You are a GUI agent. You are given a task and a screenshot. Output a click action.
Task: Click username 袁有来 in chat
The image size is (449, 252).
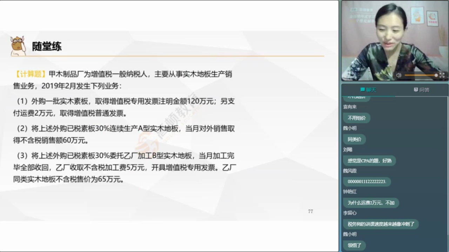[350, 107]
